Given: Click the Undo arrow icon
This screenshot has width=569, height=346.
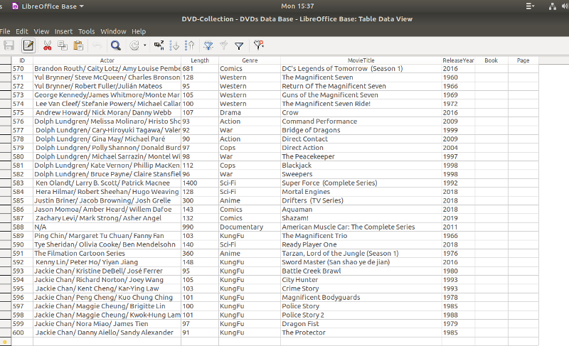Looking at the screenshot, I should point(97,45).
